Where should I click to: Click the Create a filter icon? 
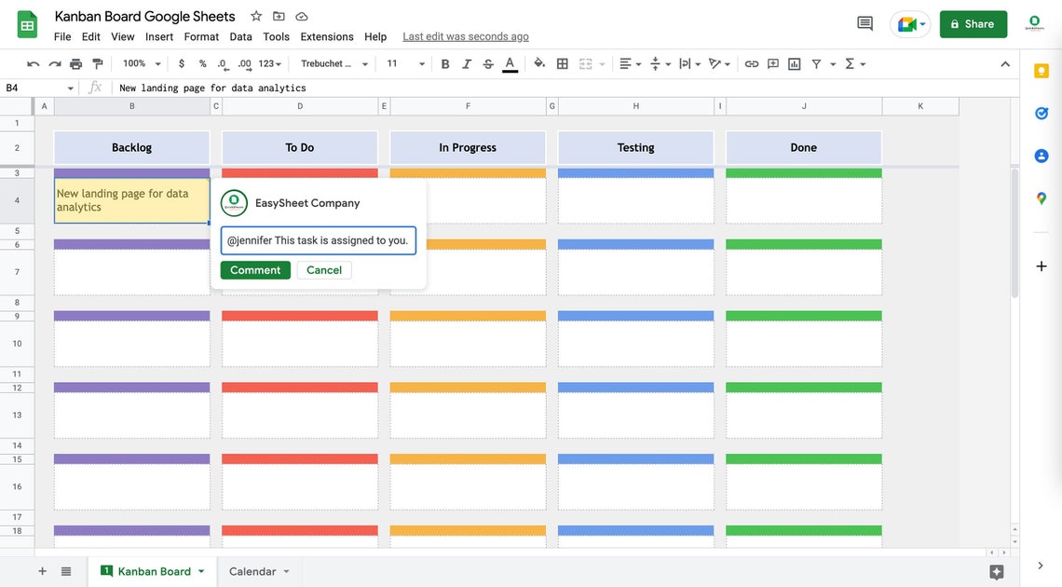[816, 63]
